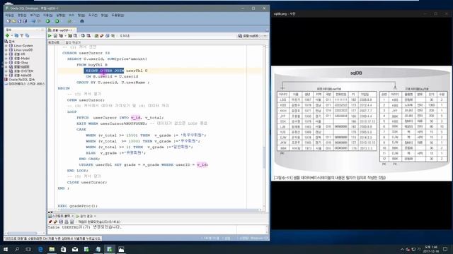Image resolution: width=453 pixels, height=254 pixels.
Task: Expand the local Shop connection node
Action: [6, 63]
